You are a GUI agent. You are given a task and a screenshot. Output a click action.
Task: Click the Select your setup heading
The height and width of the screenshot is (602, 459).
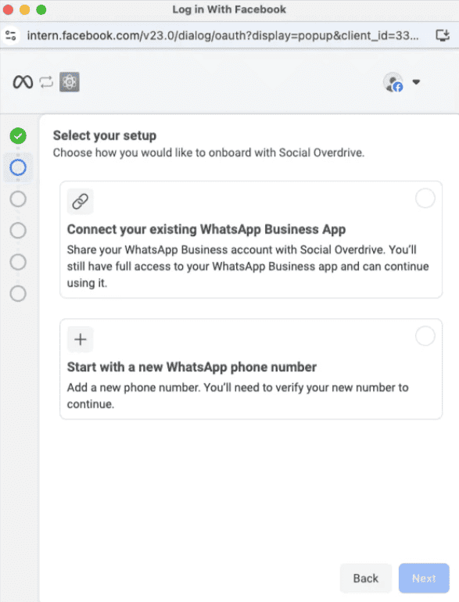[105, 135]
